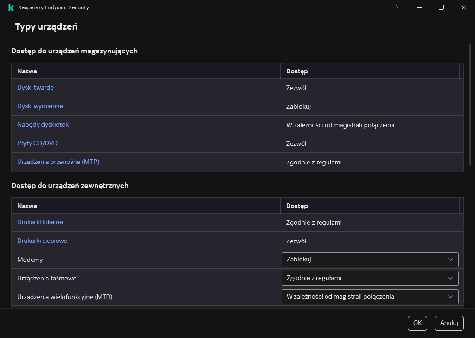The width and height of the screenshot is (475, 338).
Task: Click the chevron arrow for Urządzenia taśmowe
Action: tap(450, 278)
